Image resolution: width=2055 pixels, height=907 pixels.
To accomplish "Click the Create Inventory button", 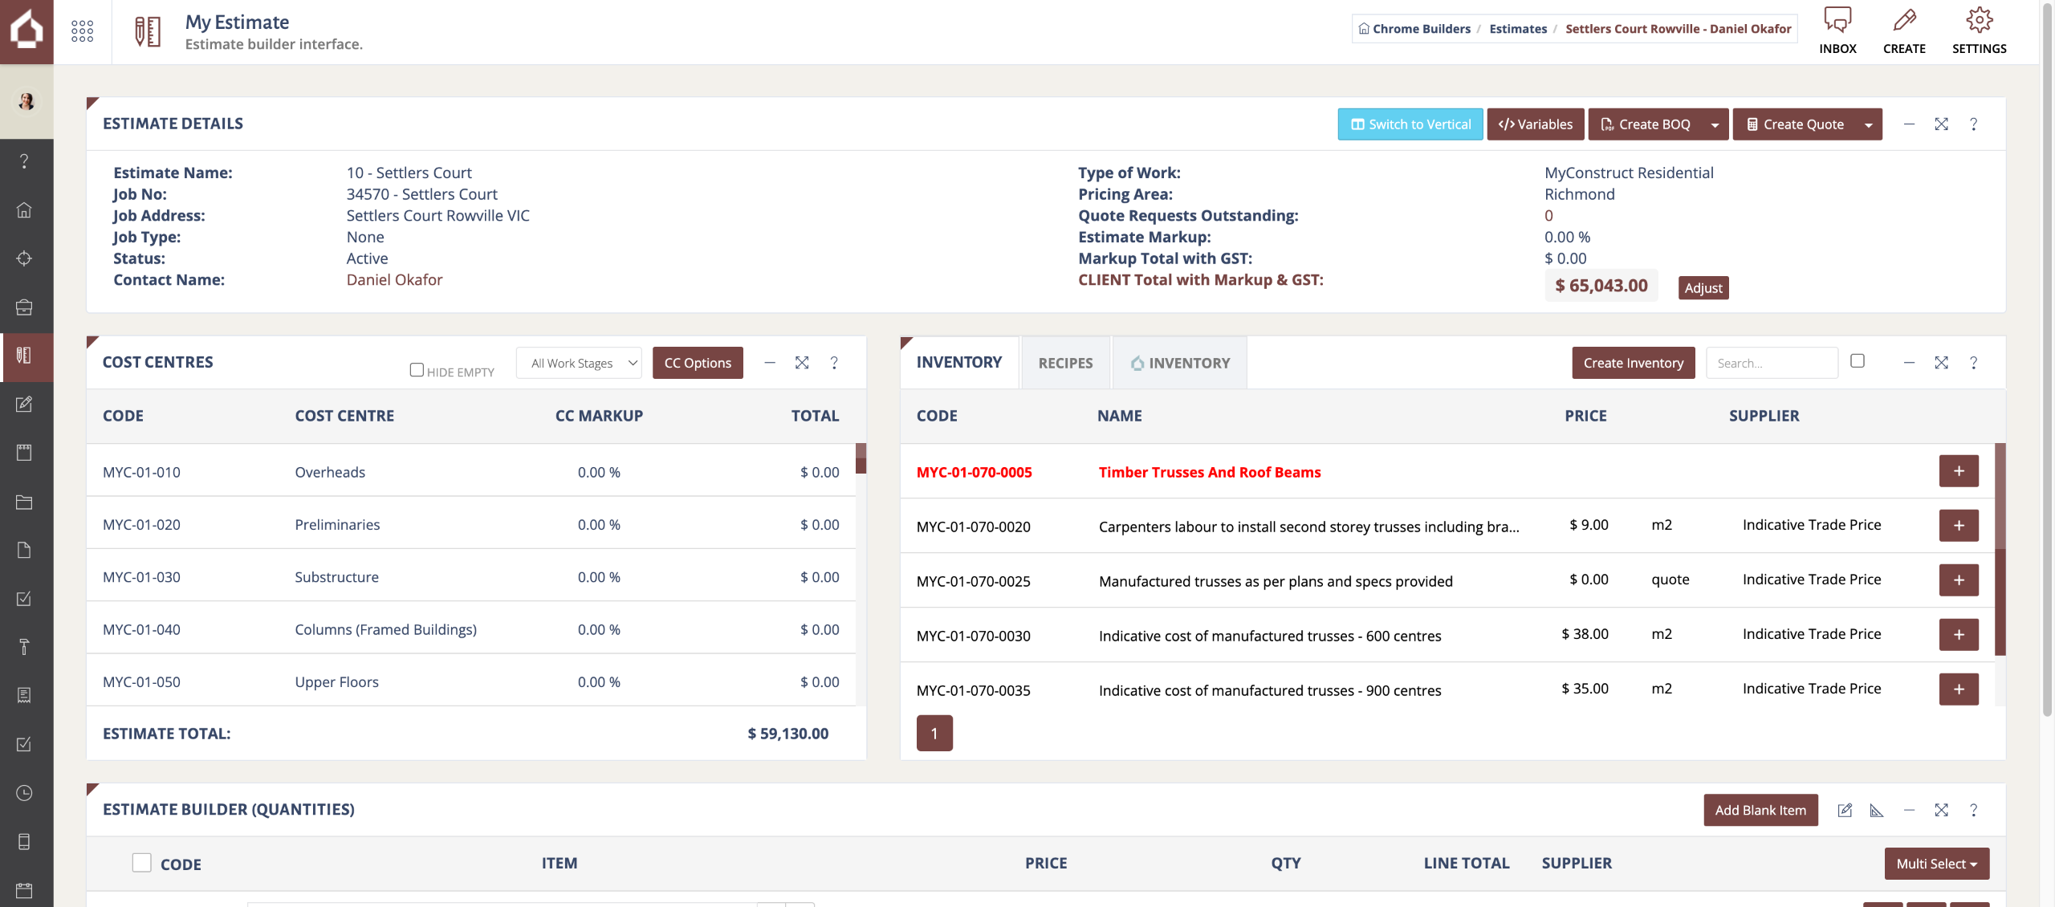I will coord(1634,363).
